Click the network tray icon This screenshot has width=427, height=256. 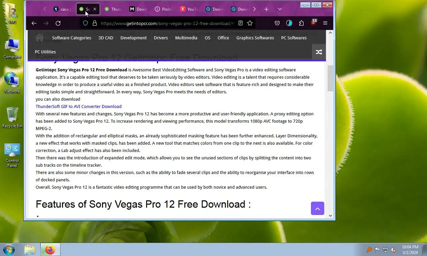(385, 250)
